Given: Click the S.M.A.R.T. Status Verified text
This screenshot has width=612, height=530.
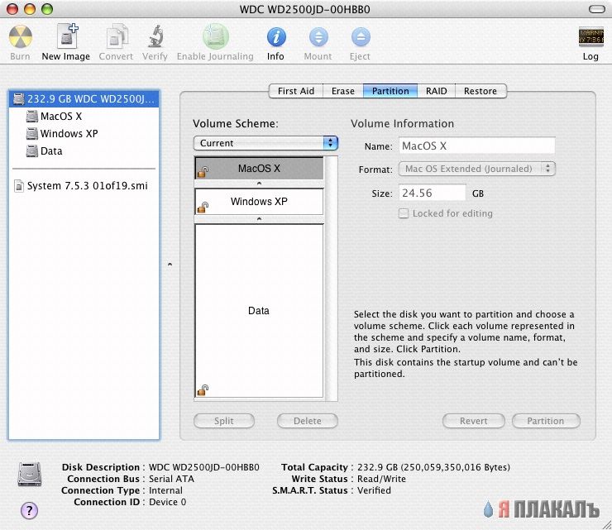Looking at the screenshot, I should (374, 490).
